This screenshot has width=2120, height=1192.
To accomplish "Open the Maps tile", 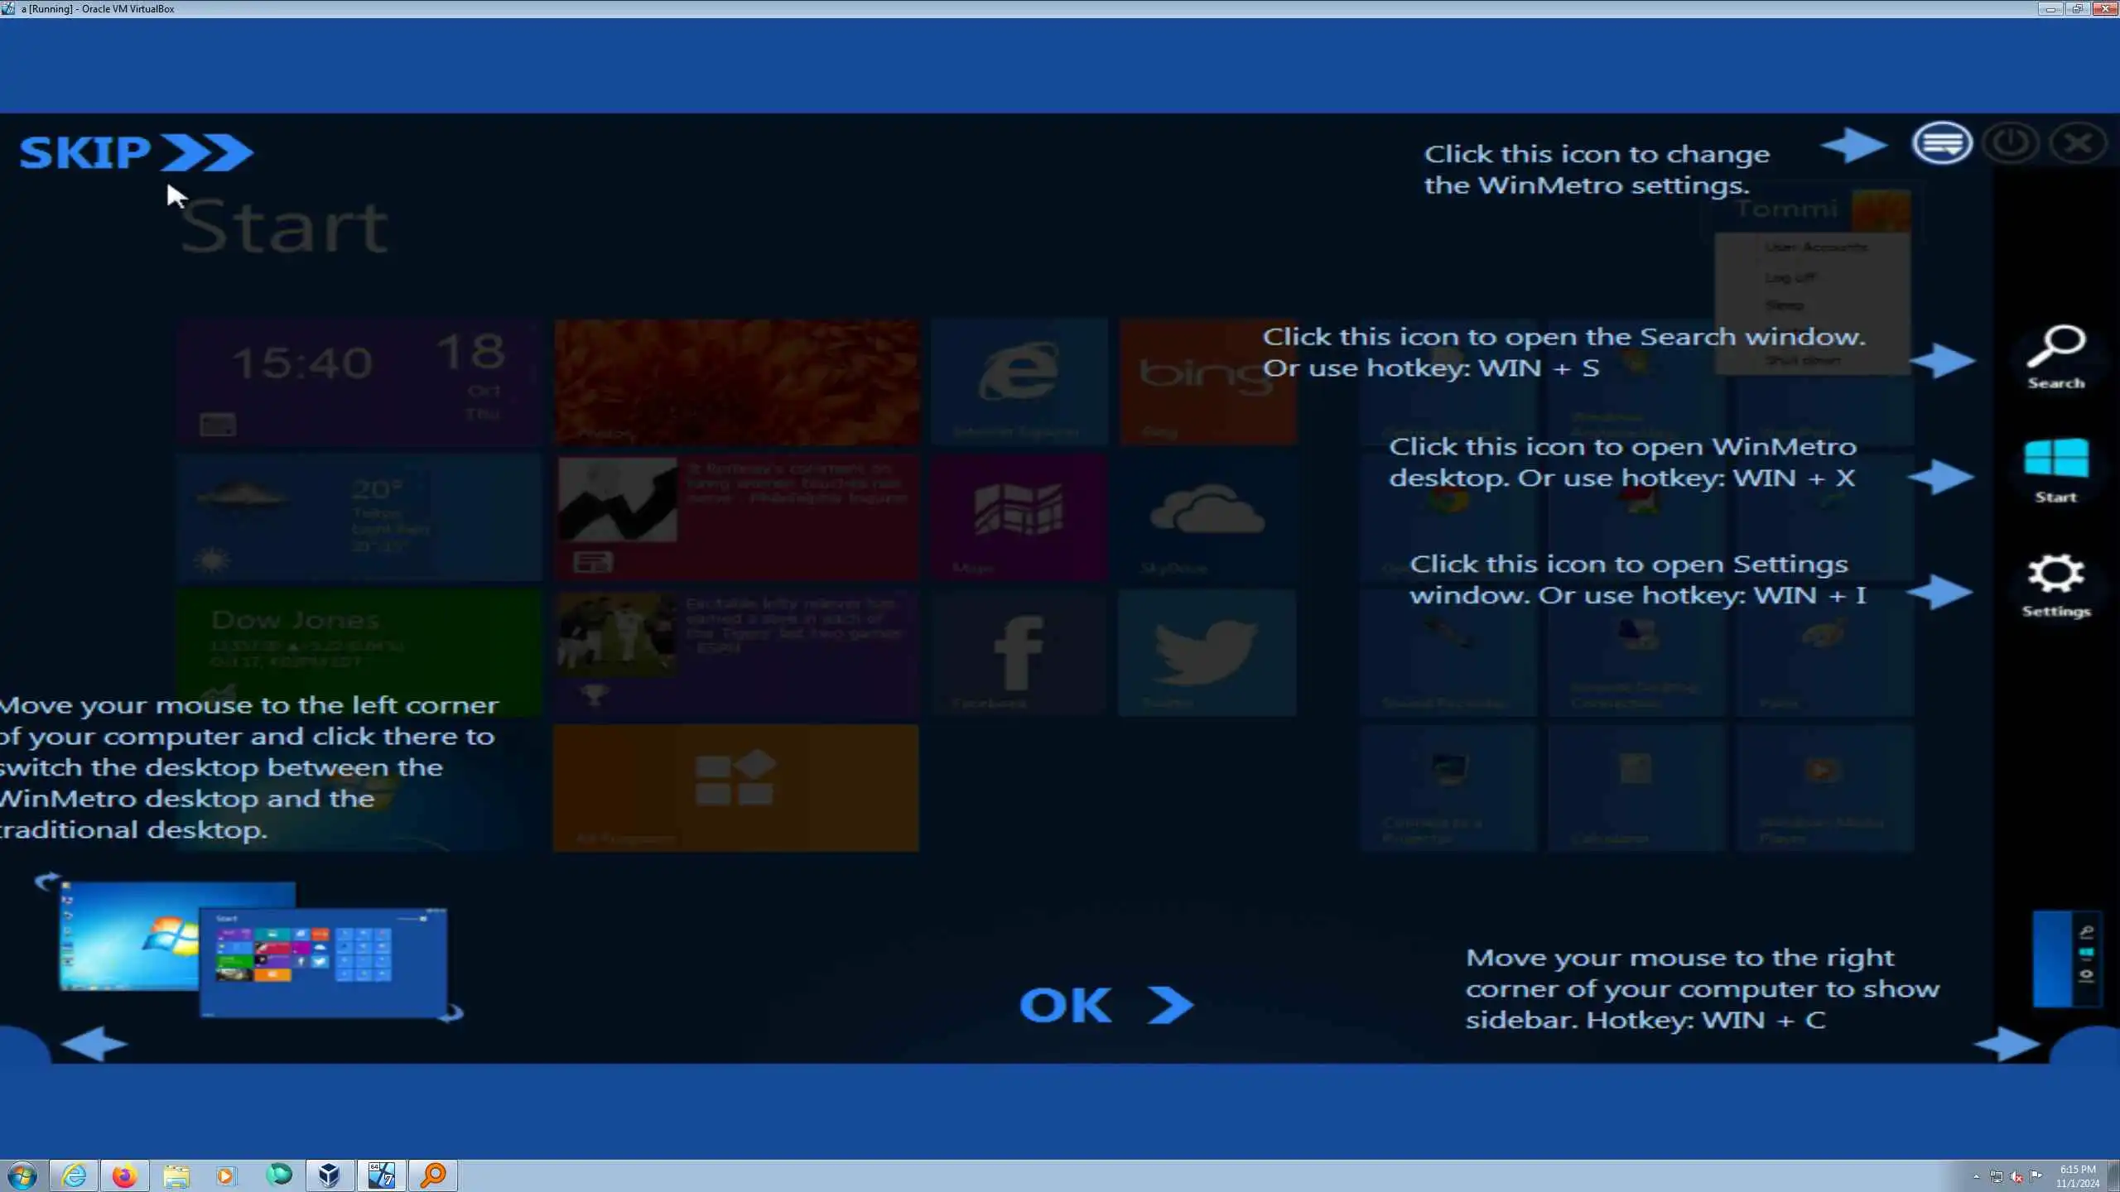I will click(x=1019, y=517).
